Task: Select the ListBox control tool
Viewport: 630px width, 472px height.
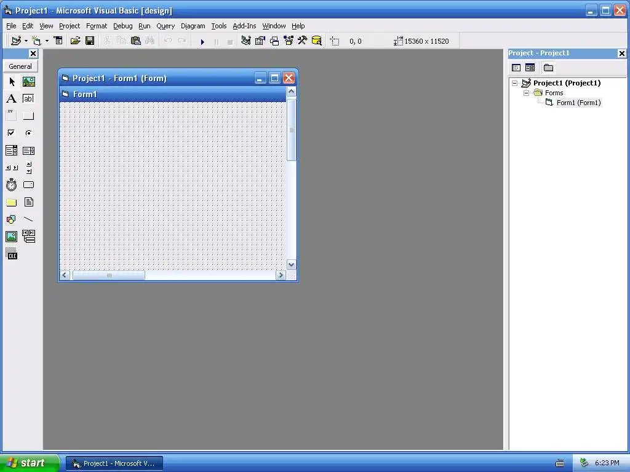Action: (x=28, y=151)
